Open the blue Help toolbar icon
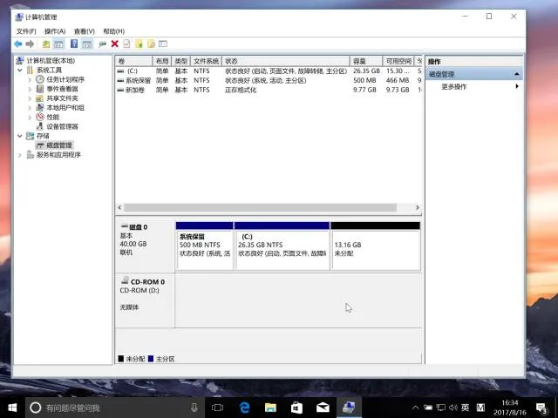This screenshot has height=418, width=558. 74,44
